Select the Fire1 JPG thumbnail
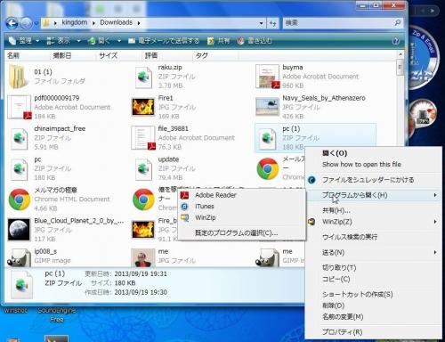This screenshot has height=342, width=445. [143, 107]
